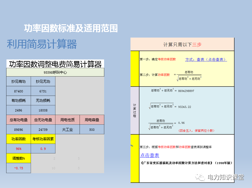
Task: Click the 第三步 instruction line
Action: (175, 147)
